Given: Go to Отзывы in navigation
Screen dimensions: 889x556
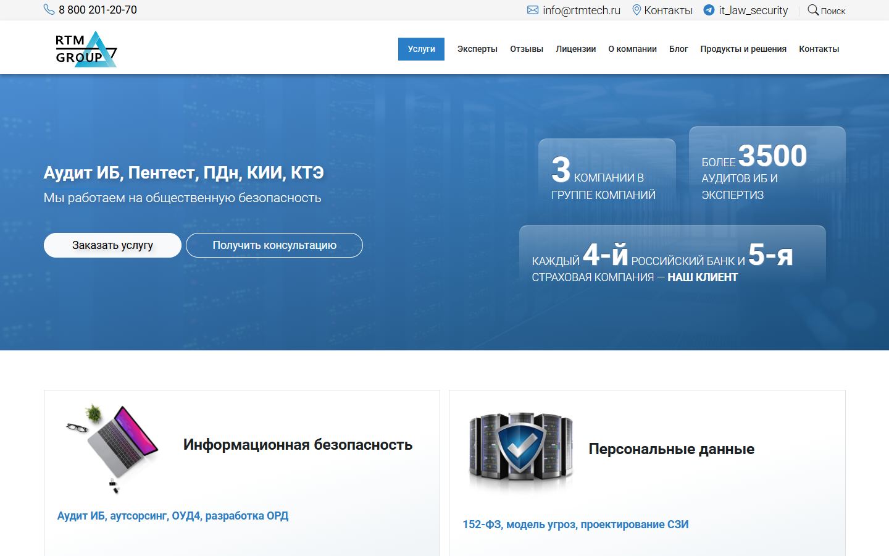Looking at the screenshot, I should (527, 49).
